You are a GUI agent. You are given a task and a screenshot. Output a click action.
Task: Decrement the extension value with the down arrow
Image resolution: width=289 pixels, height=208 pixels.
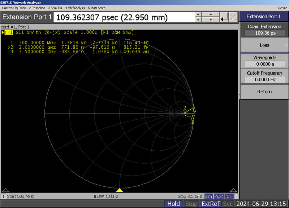[x=211, y=19]
